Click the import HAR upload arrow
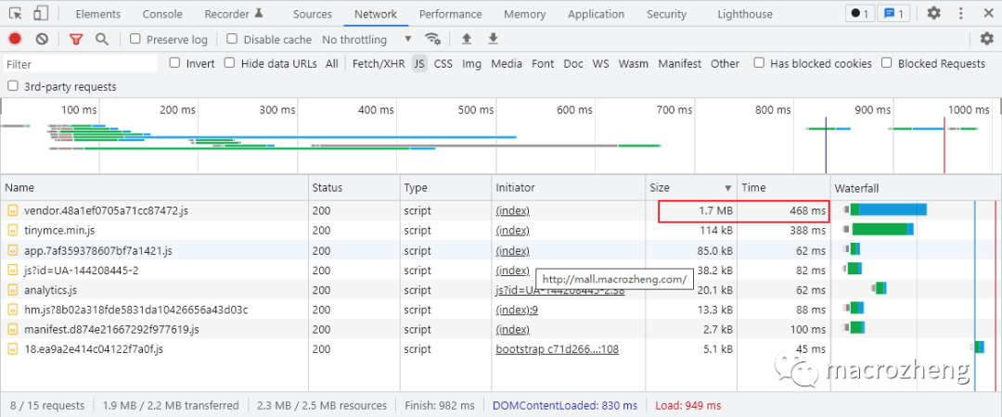The width and height of the screenshot is (1002, 417). tap(467, 39)
